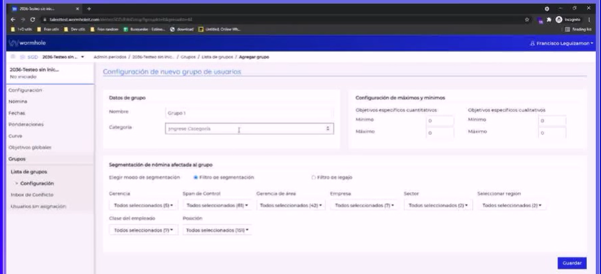Viewport: 601px width, 274px height.
Task: Click the browser forward arrow
Action: pyautogui.click(x=22, y=19)
